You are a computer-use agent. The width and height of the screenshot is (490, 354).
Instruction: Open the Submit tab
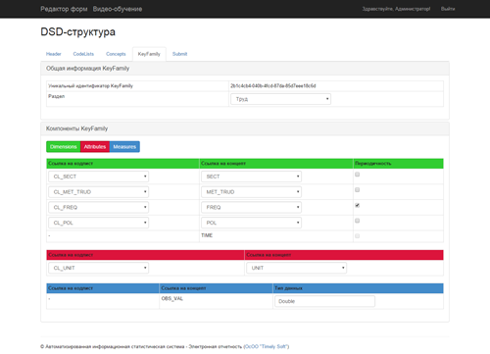[179, 54]
